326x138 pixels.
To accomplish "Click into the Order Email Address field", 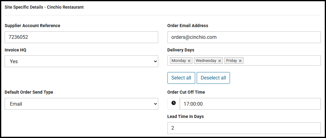I will [244, 37].
